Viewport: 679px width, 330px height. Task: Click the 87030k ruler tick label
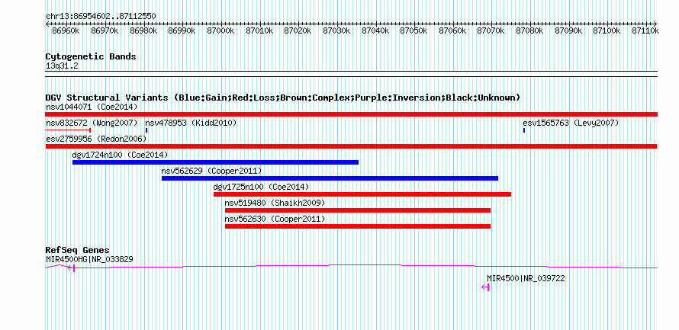[337, 30]
